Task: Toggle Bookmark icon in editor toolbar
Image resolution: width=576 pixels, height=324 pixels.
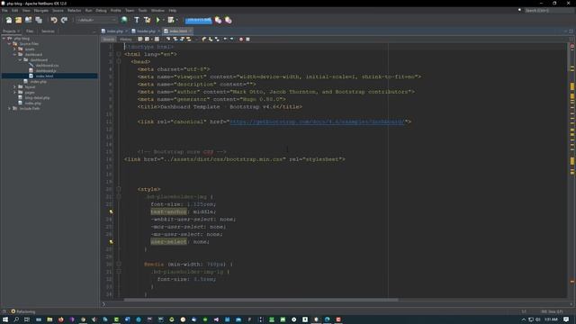Action: [x=217, y=39]
